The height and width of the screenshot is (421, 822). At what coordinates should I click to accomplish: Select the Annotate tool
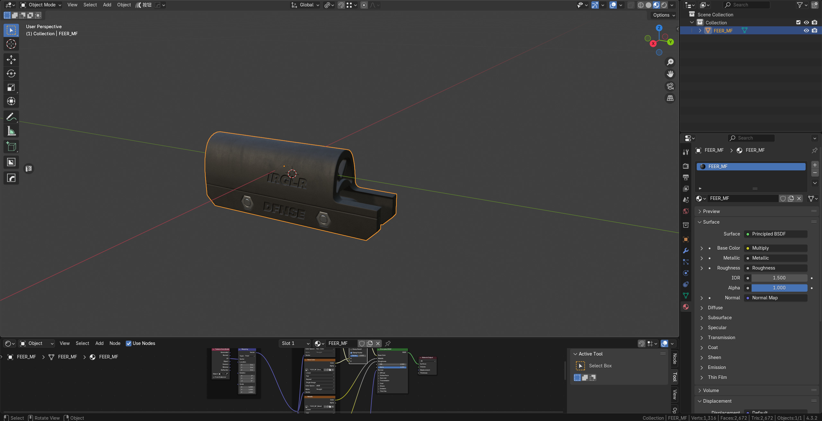[x=11, y=117]
